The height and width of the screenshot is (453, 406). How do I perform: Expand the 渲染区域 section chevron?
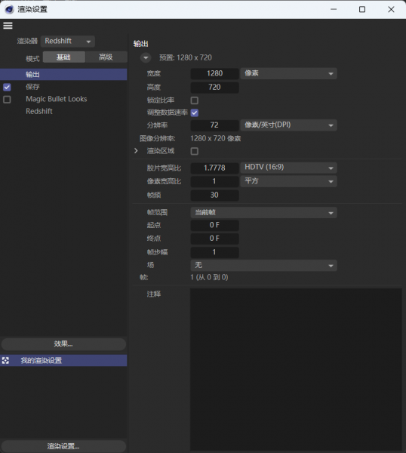pyautogui.click(x=136, y=151)
